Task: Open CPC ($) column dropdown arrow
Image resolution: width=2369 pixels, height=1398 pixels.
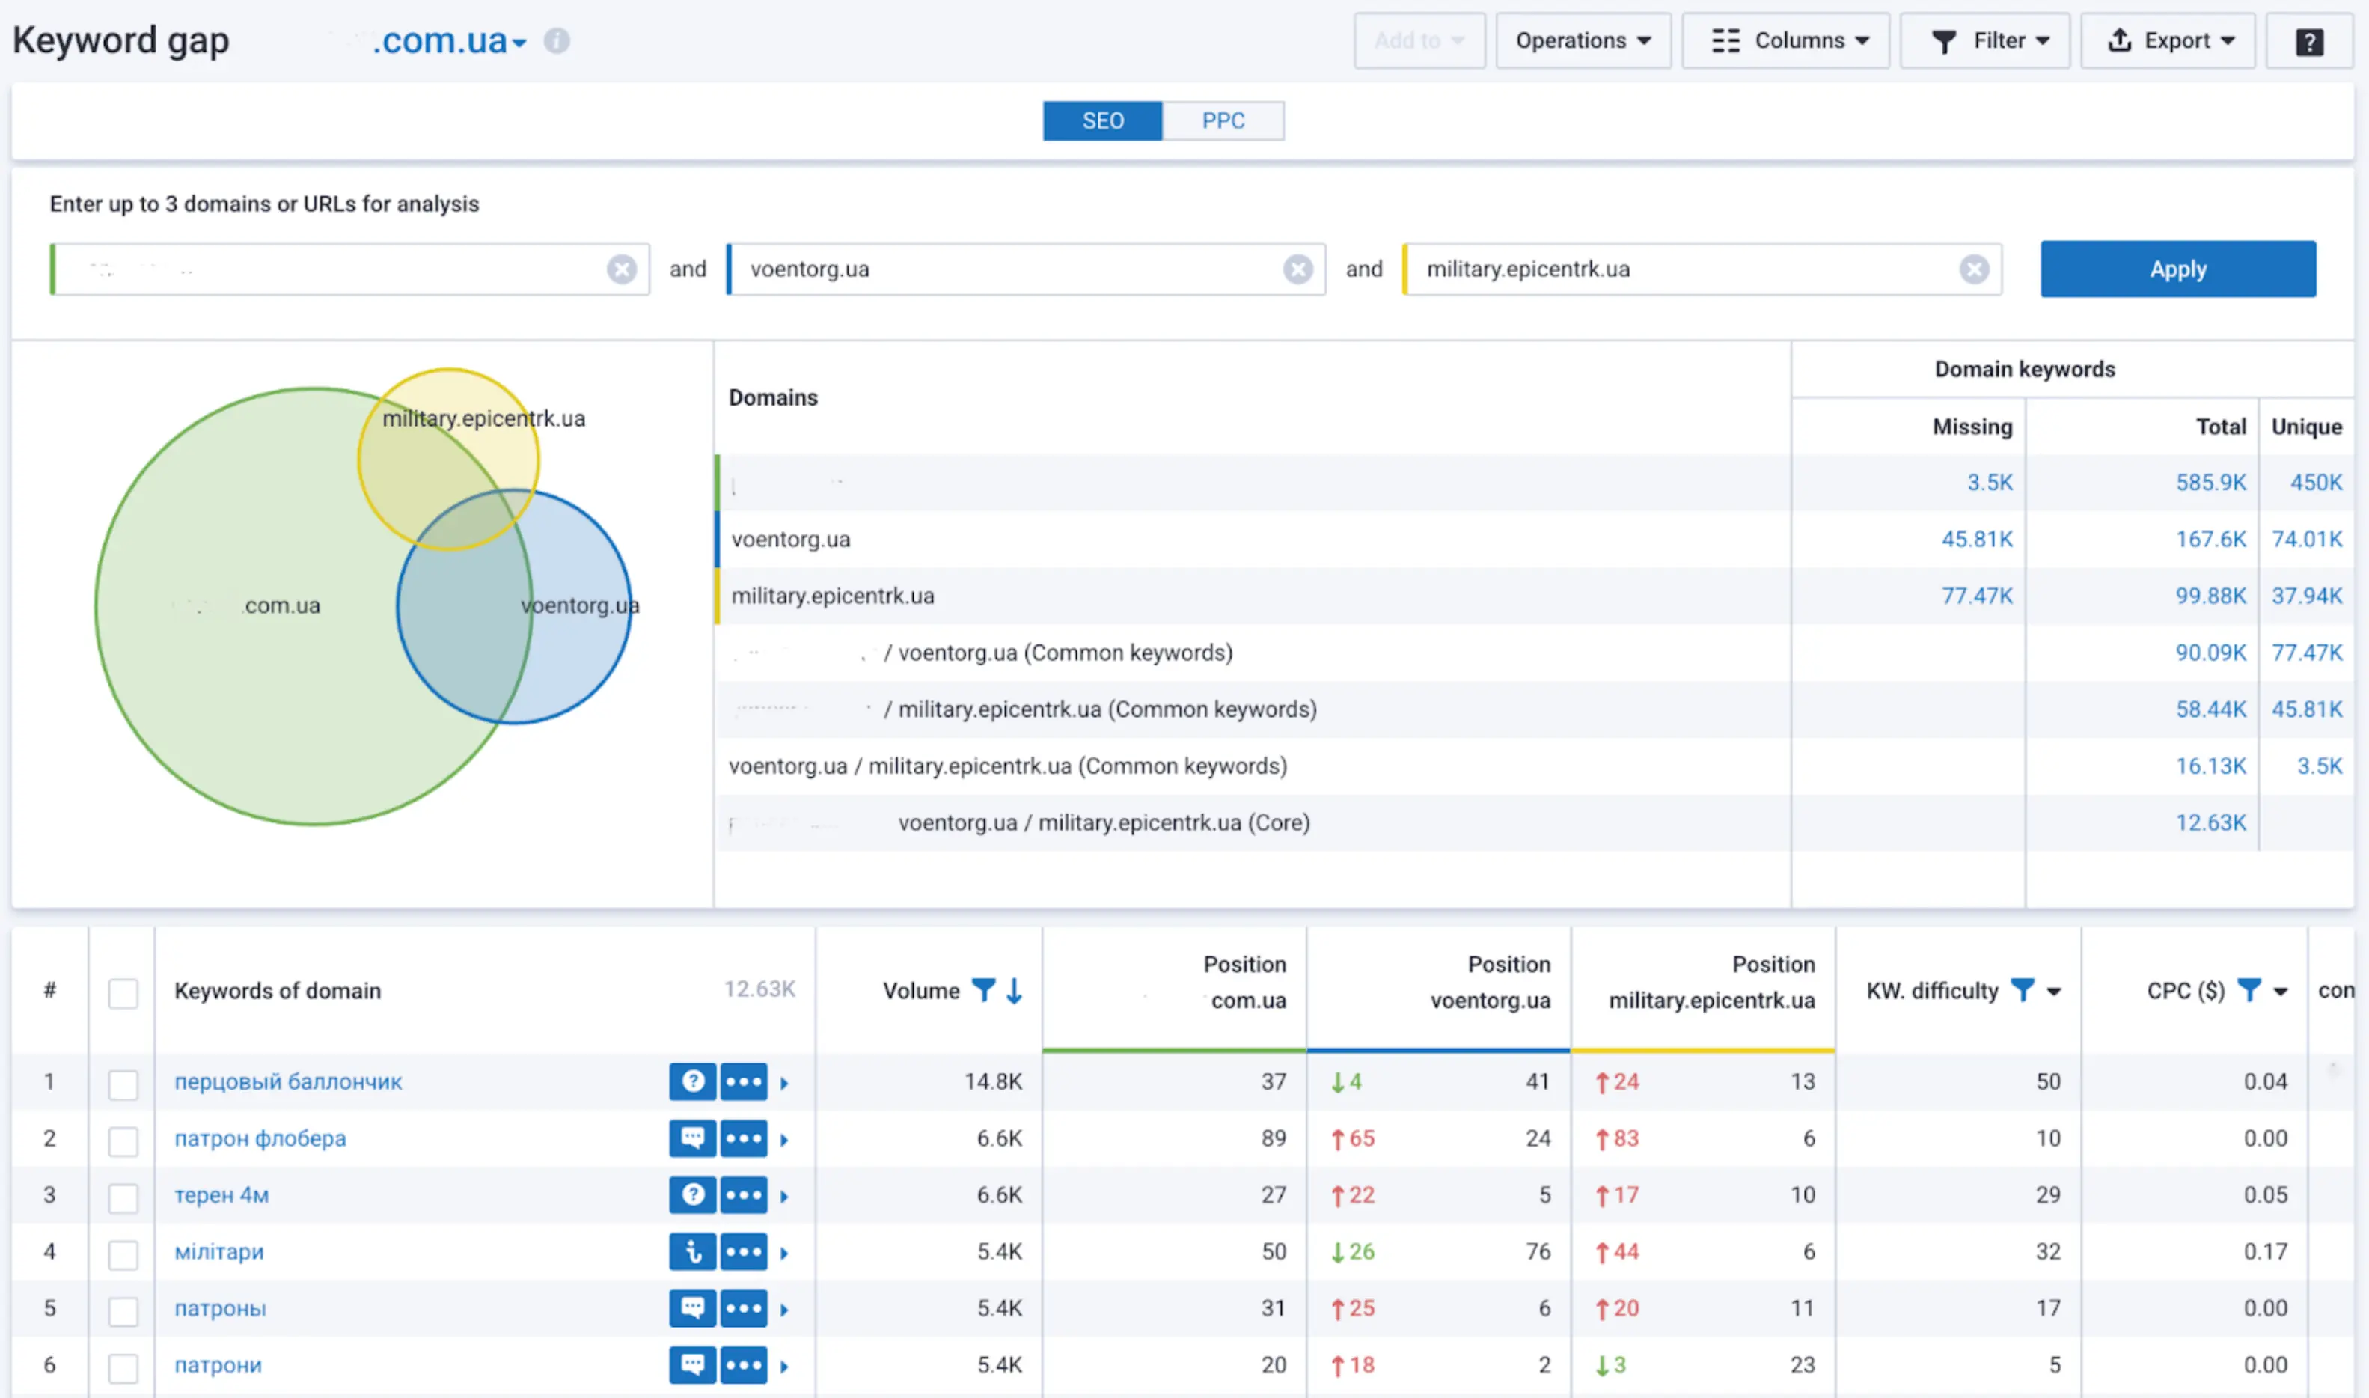Action: tap(2281, 992)
